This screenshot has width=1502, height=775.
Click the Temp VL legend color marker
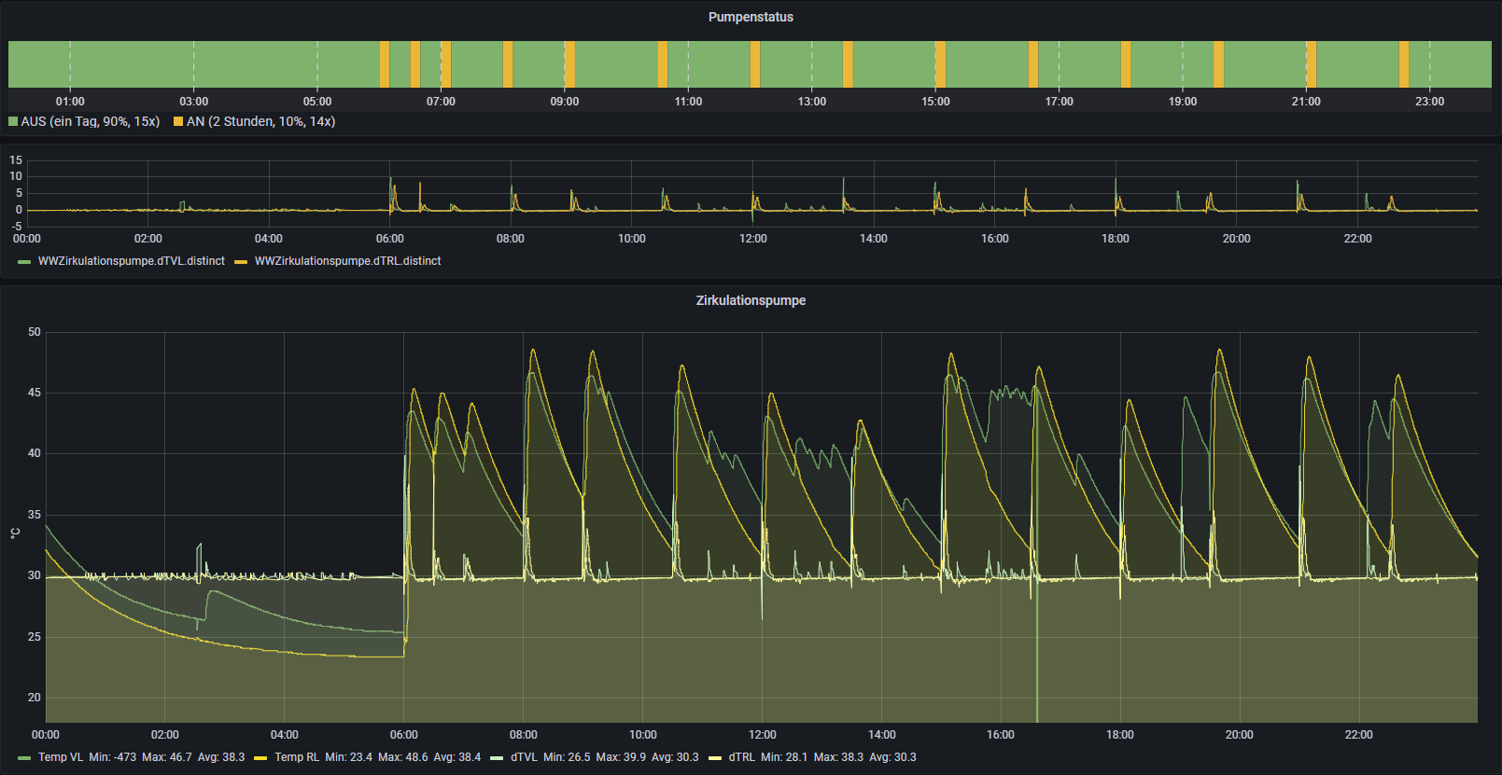coord(24,758)
